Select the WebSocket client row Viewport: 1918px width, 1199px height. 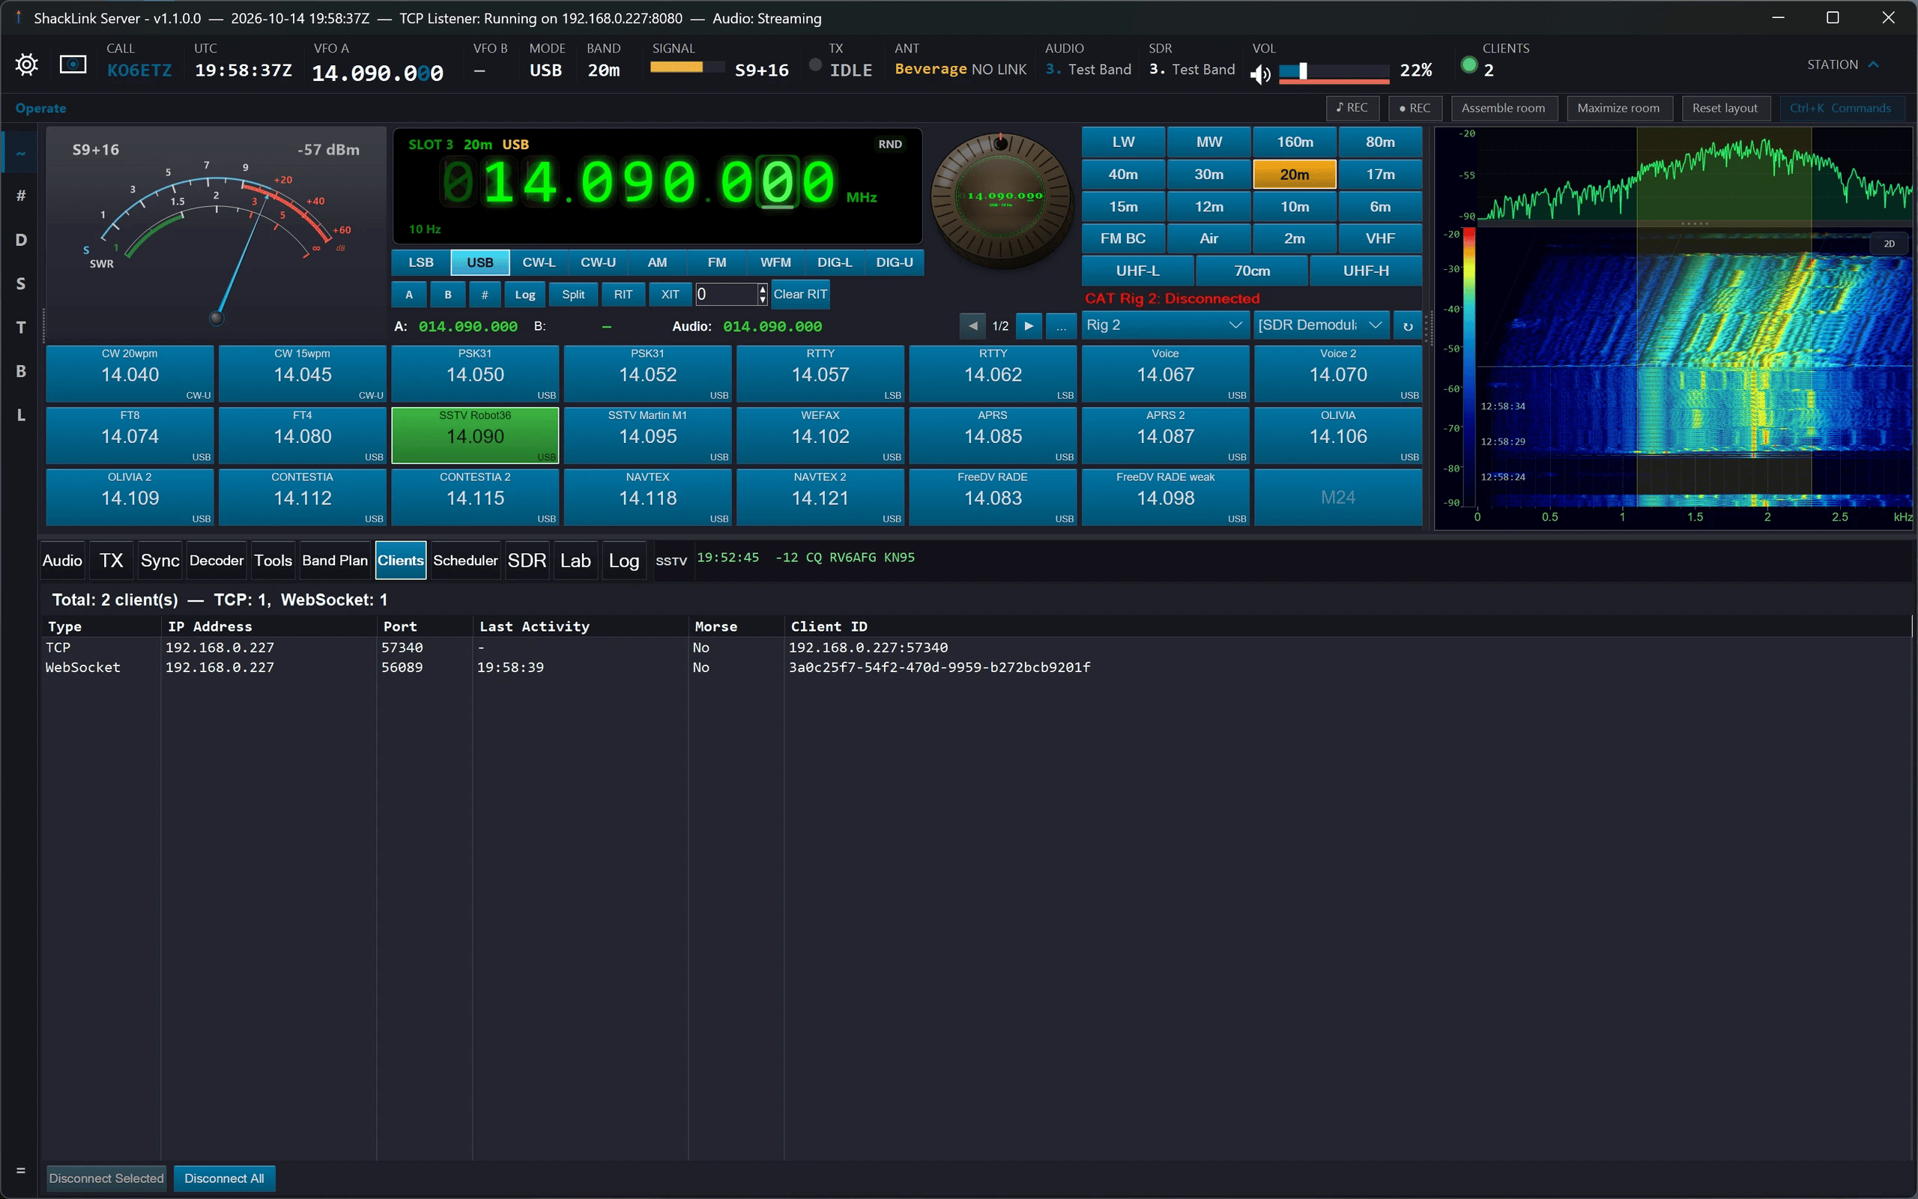click(x=975, y=668)
